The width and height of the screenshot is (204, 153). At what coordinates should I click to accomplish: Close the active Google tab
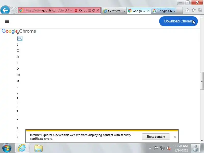pyautogui.click(x=148, y=11)
